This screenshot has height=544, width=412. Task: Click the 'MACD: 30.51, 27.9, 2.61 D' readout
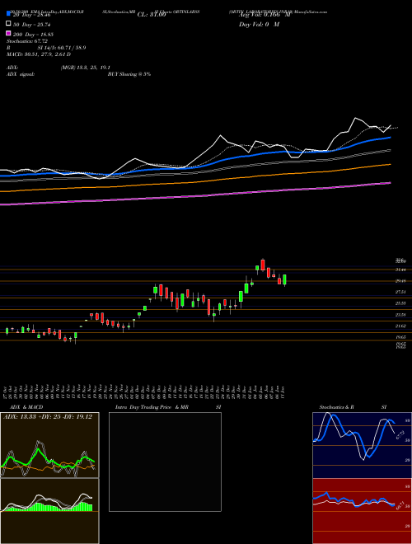[39, 54]
